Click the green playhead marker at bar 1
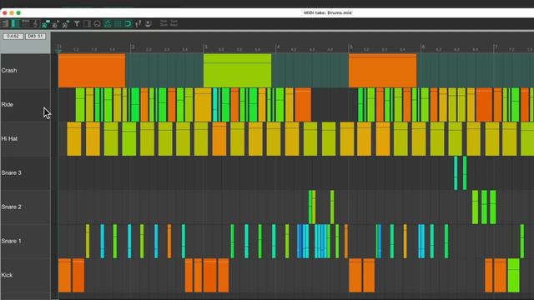 coord(58,50)
